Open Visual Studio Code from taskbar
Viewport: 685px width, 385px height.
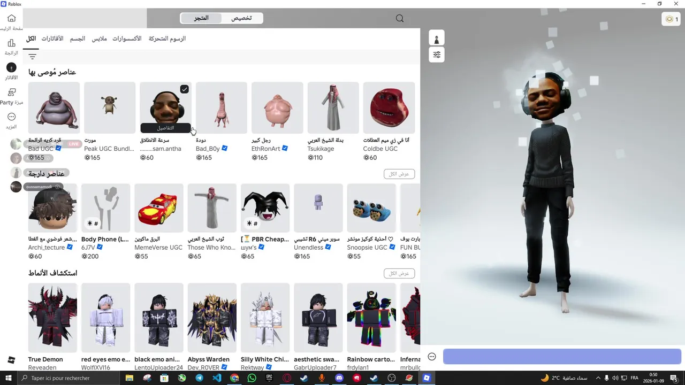[x=217, y=378]
